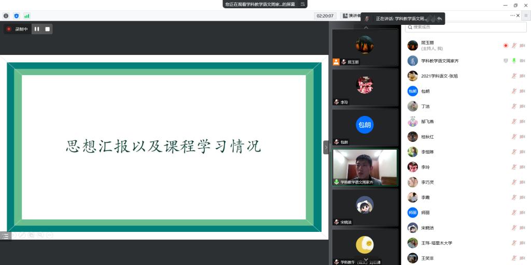Select 李巧灵 in the member list
This screenshot has height=265, width=531.
click(x=428, y=182)
